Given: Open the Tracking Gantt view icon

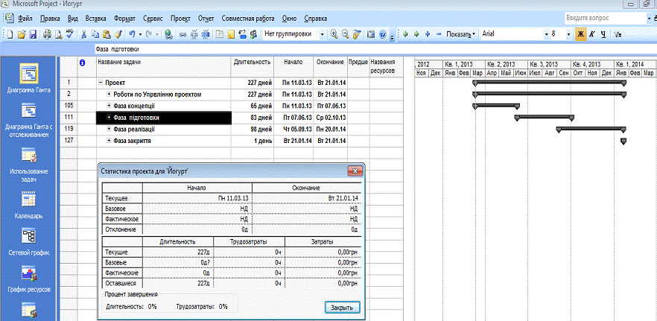Looking at the screenshot, I should point(29,112).
